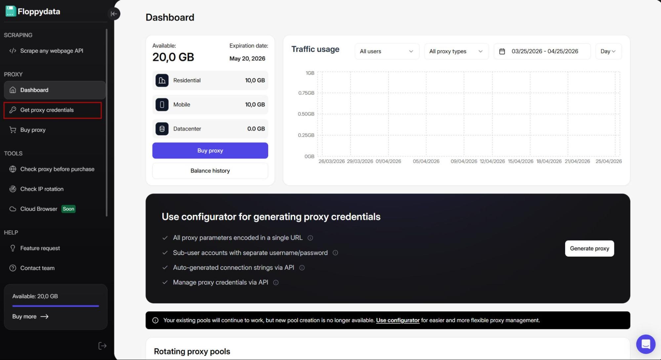
Task: Click the Residential building icon
Action: click(162, 80)
